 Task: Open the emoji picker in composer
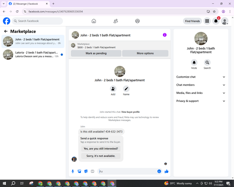[x=159, y=172]
